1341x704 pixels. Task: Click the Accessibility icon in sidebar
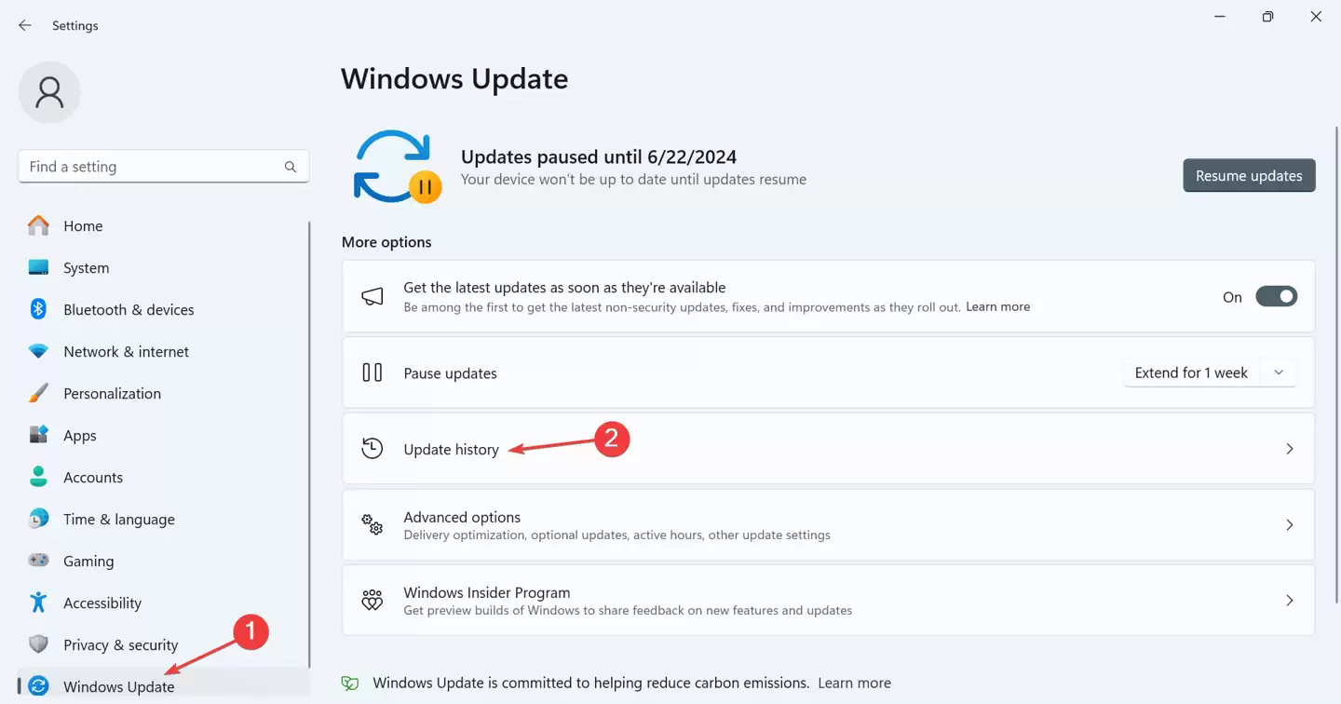(38, 602)
